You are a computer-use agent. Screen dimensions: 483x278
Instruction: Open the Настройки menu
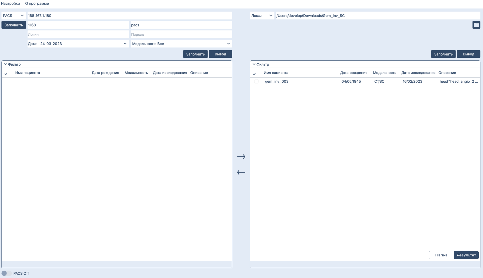11,4
